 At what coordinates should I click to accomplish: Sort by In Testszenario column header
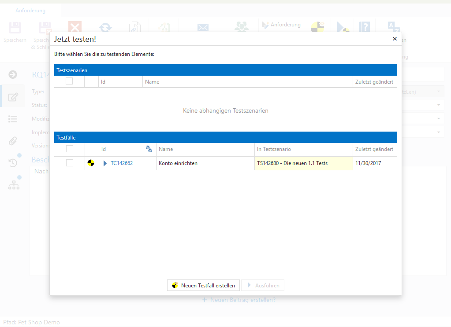274,149
